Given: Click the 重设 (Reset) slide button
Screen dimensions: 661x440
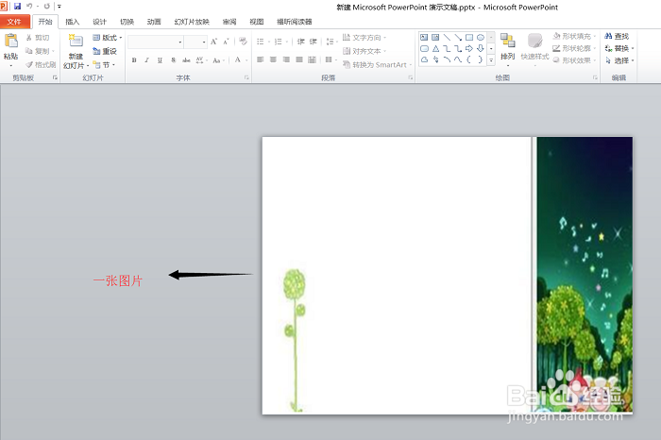Looking at the screenshot, I should click(x=105, y=51).
